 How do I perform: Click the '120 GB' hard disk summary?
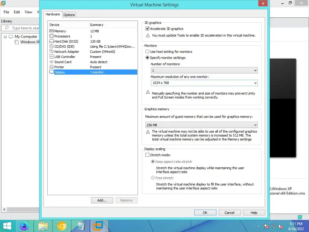[x=95, y=41]
